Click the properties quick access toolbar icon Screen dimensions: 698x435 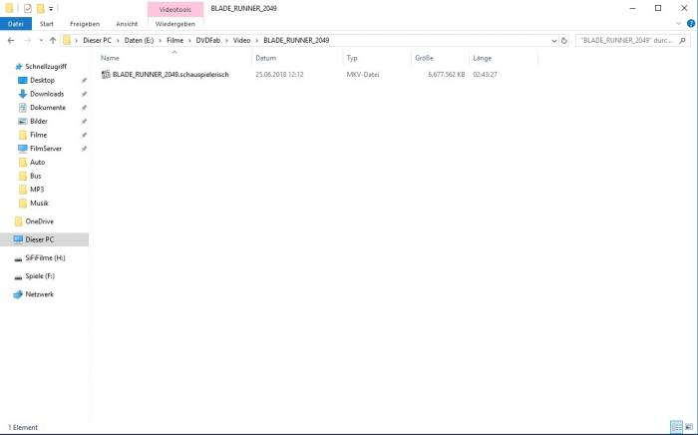click(x=28, y=8)
